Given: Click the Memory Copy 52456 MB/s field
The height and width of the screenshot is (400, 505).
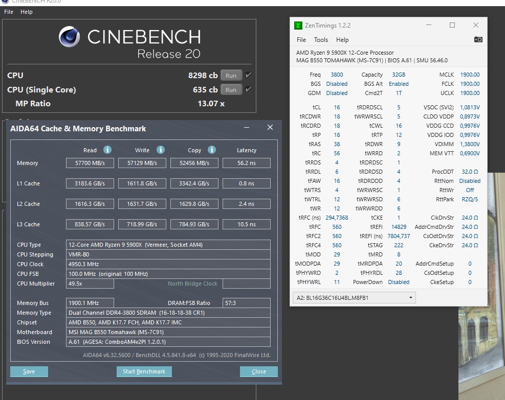Looking at the screenshot, I should (x=194, y=163).
